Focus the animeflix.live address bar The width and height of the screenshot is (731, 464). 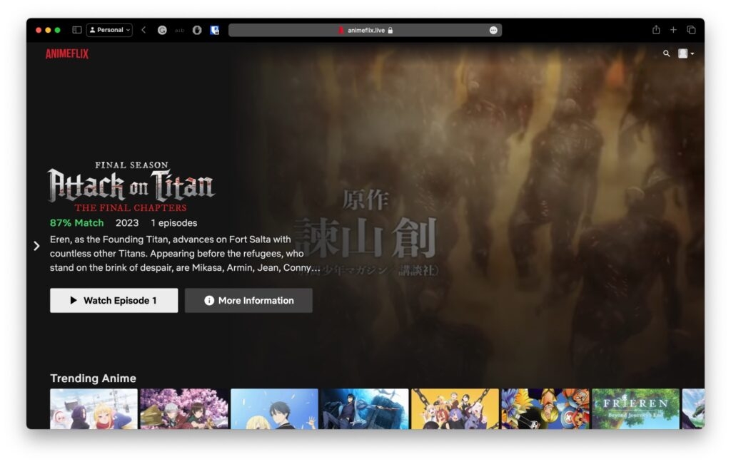tap(365, 30)
